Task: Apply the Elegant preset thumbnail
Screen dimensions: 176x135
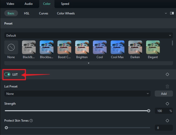Action: click(153, 47)
